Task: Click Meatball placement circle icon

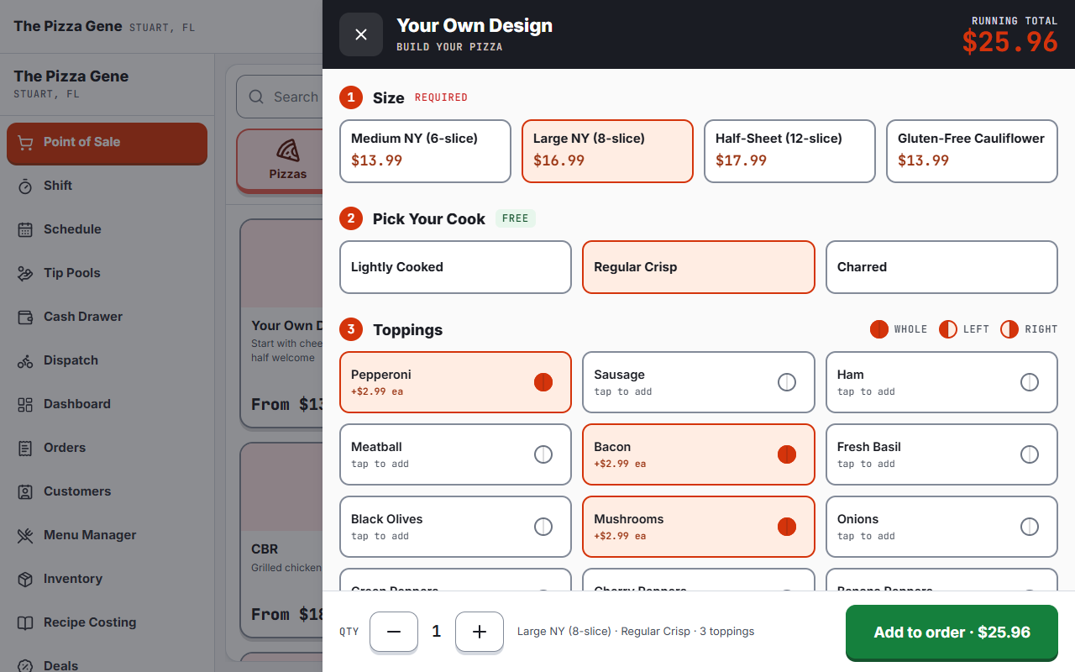Action: pos(543,454)
